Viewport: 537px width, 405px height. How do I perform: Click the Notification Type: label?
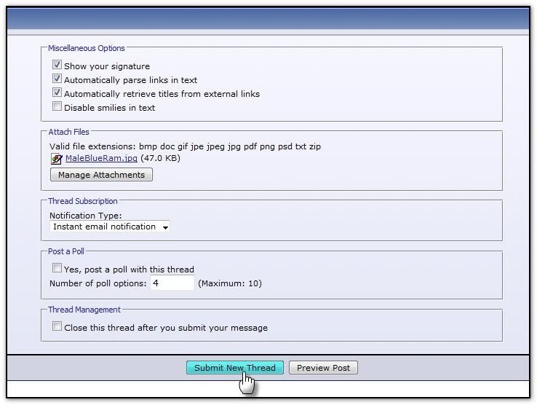[86, 216]
